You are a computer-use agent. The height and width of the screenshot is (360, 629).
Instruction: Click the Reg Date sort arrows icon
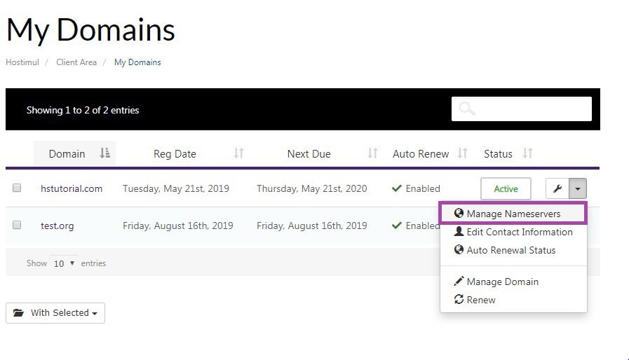(238, 153)
